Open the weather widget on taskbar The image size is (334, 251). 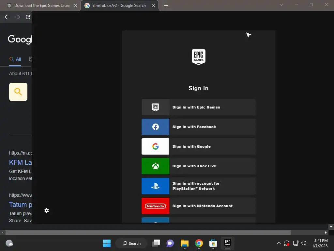coord(9,243)
